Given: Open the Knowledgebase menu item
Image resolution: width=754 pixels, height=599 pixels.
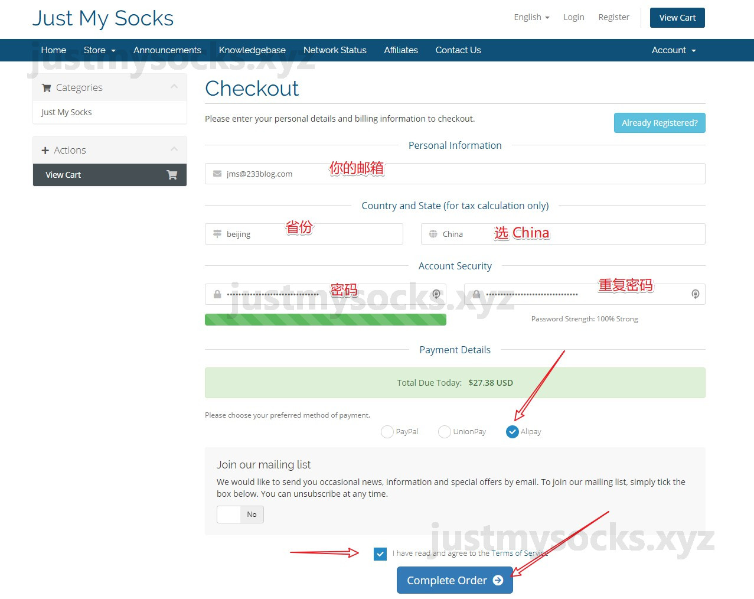Looking at the screenshot, I should (x=252, y=50).
